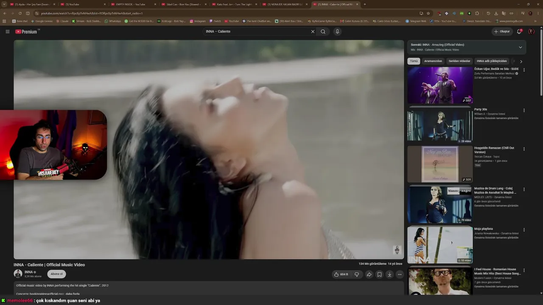The image size is (543, 305).
Task: Switch to Sibel Can - Bize Has tab
Action: pyautogui.click(x=184, y=4)
